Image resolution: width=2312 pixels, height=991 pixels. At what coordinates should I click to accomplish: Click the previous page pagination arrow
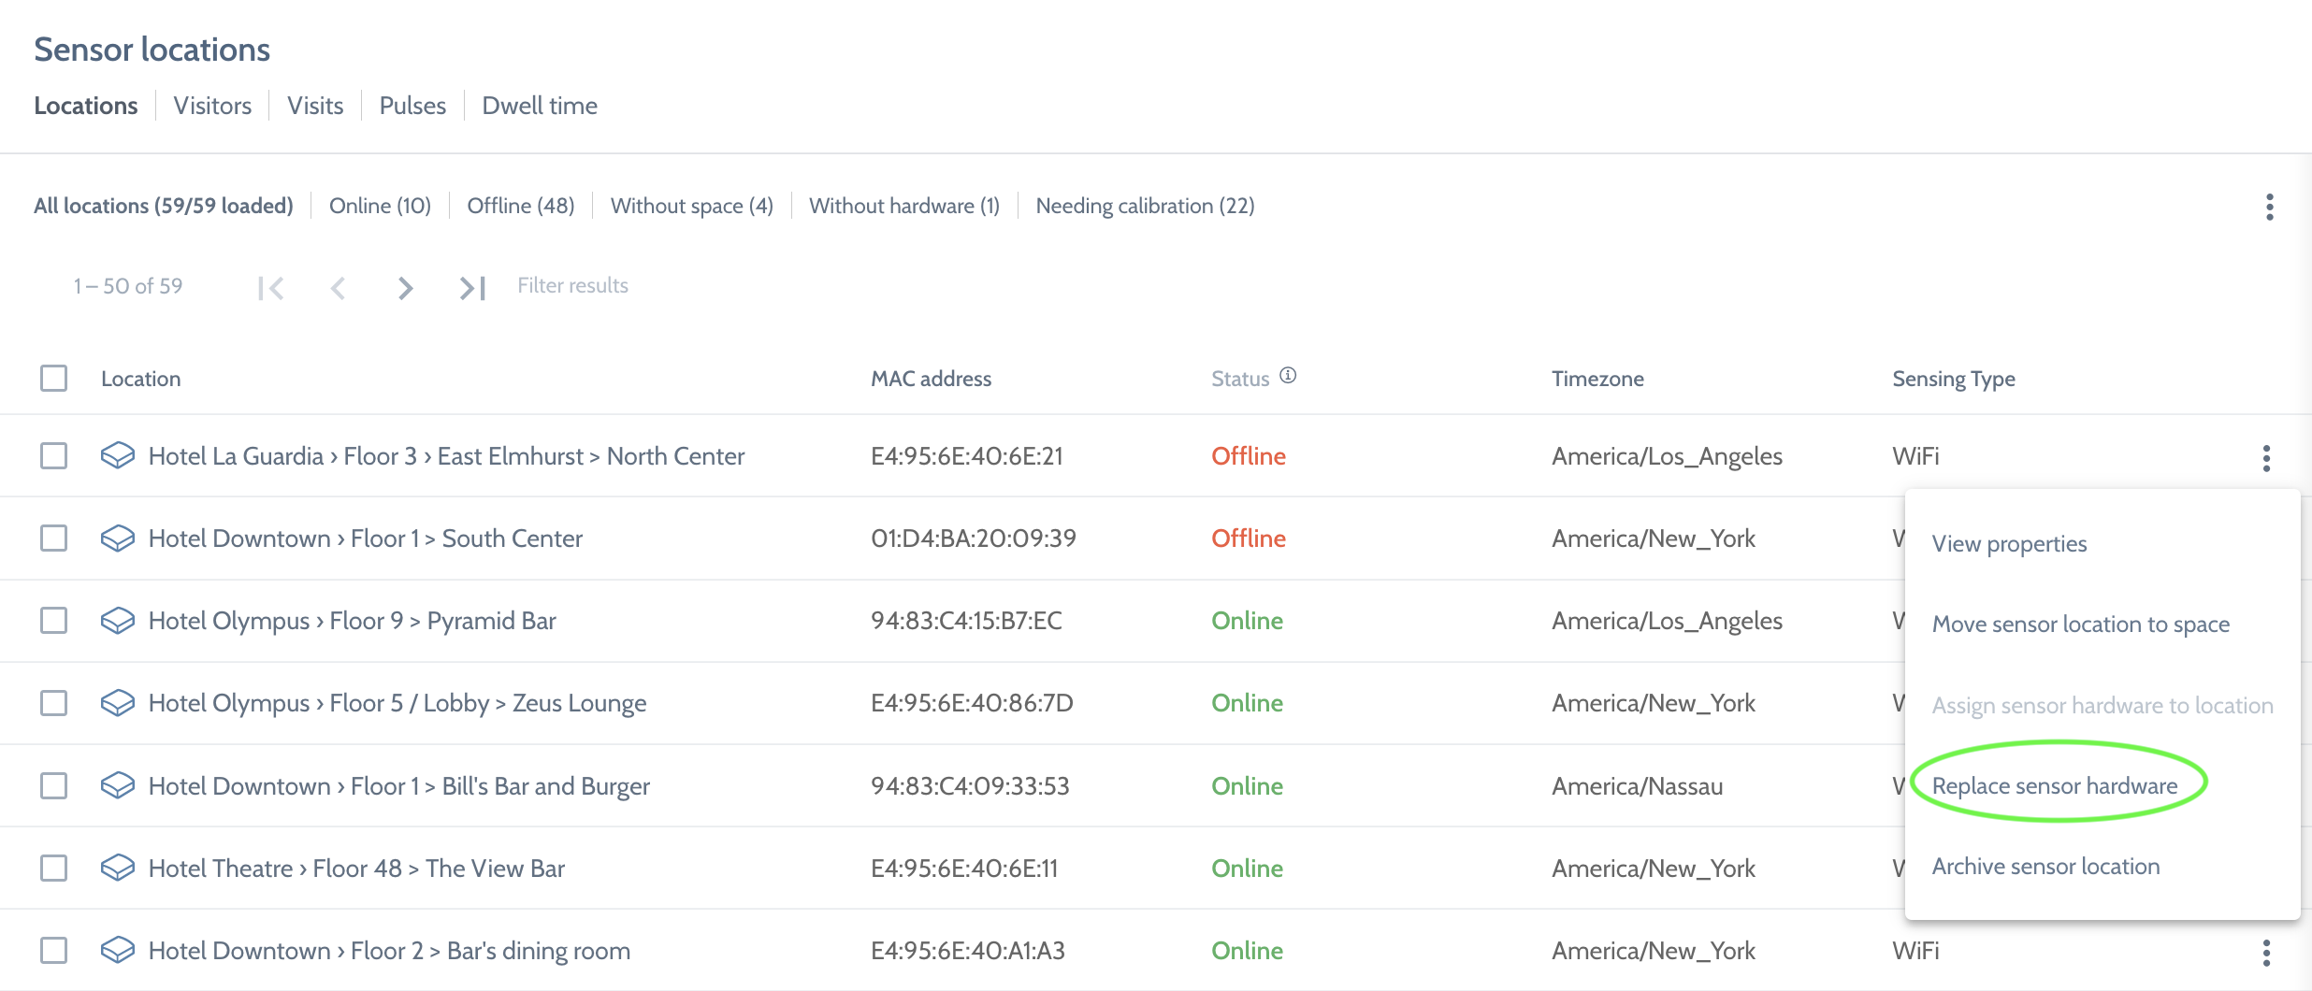point(338,288)
